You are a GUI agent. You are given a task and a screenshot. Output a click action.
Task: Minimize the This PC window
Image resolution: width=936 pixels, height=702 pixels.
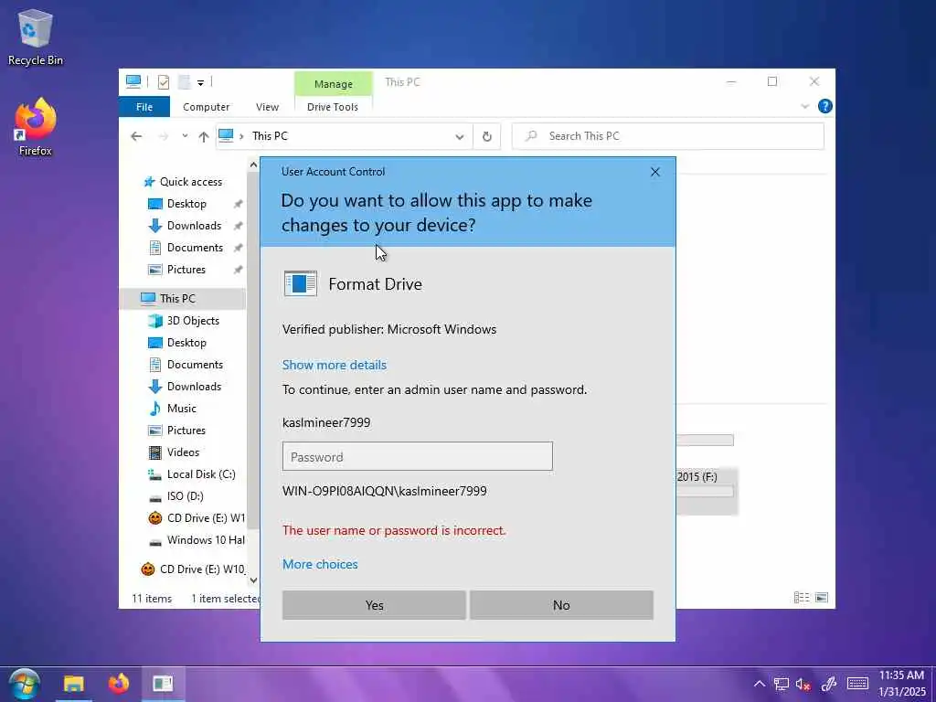(x=731, y=81)
